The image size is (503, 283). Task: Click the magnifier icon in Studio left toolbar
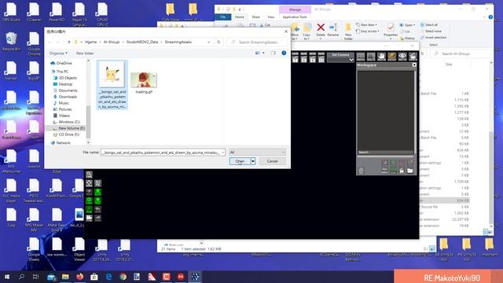(x=89, y=175)
